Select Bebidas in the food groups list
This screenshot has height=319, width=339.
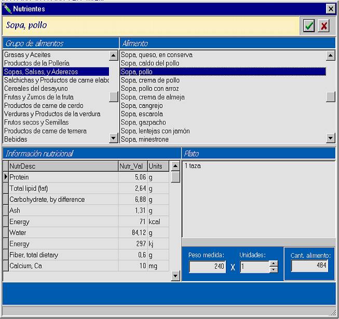(16, 140)
